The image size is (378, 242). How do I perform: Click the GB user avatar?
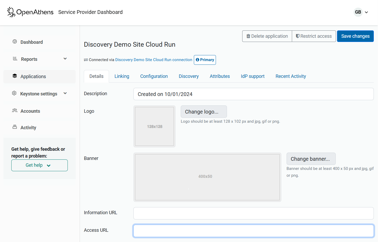coord(358,12)
